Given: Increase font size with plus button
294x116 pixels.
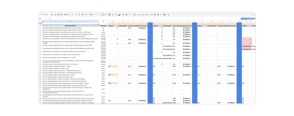Looking at the screenshot, I should coord(106,14).
